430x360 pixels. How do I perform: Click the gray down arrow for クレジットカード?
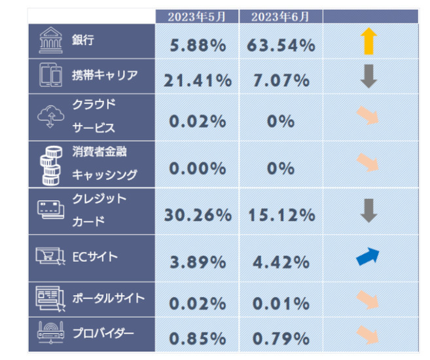click(x=370, y=211)
